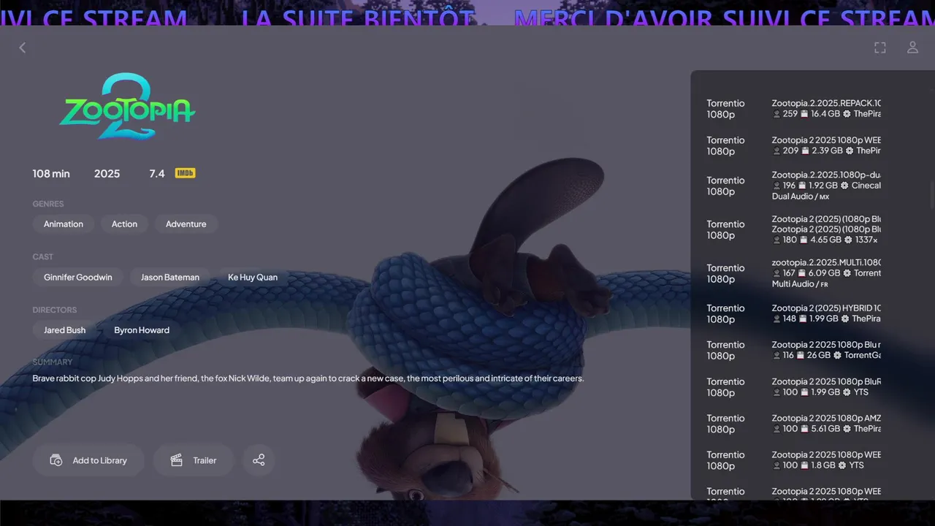Open cast member Jason Bateman

(170, 278)
